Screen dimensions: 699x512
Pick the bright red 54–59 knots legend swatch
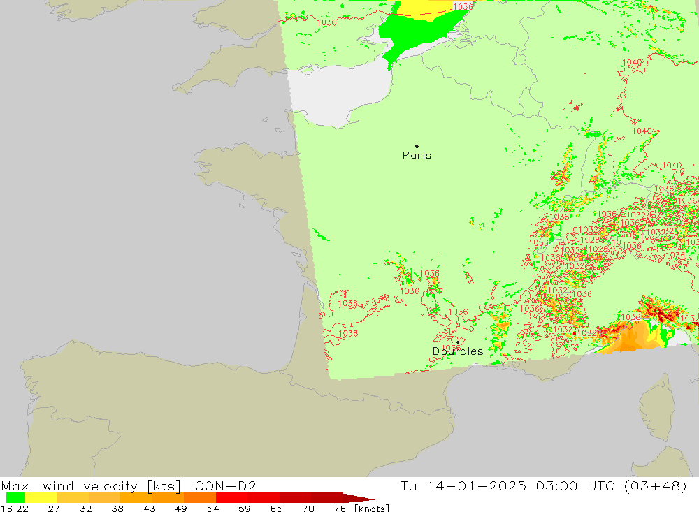pyautogui.click(x=231, y=497)
